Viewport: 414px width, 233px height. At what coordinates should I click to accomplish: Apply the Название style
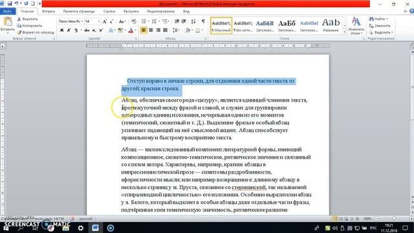click(x=331, y=26)
